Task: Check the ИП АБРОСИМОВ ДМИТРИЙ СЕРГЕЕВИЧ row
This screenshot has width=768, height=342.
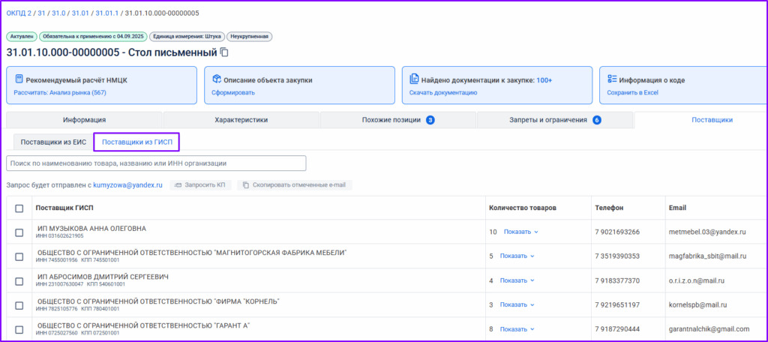Action: tap(19, 280)
